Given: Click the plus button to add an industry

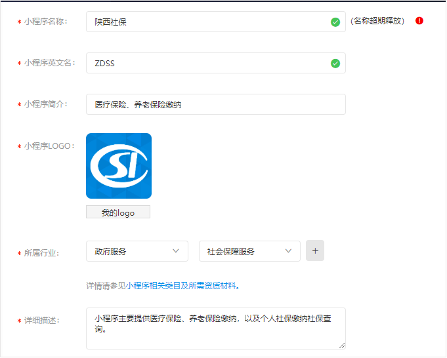Looking at the screenshot, I should (315, 250).
